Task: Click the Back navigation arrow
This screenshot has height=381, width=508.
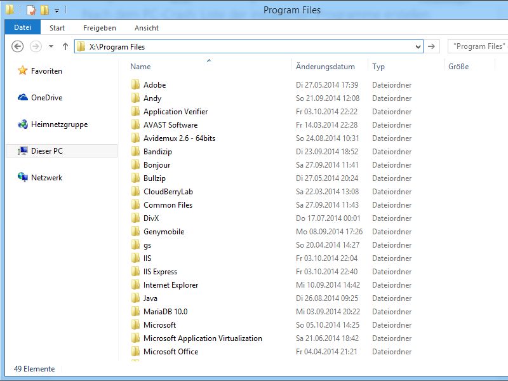Action: click(18, 46)
